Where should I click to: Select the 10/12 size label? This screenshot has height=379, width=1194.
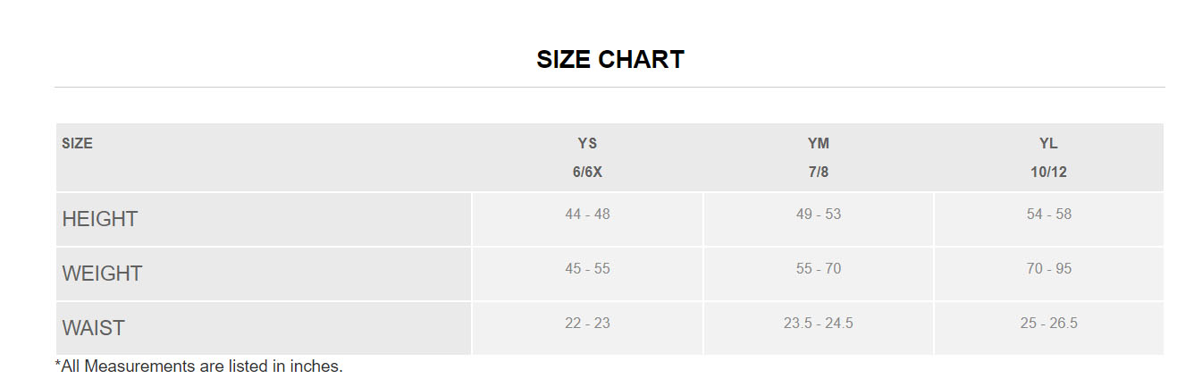[x=1048, y=172]
